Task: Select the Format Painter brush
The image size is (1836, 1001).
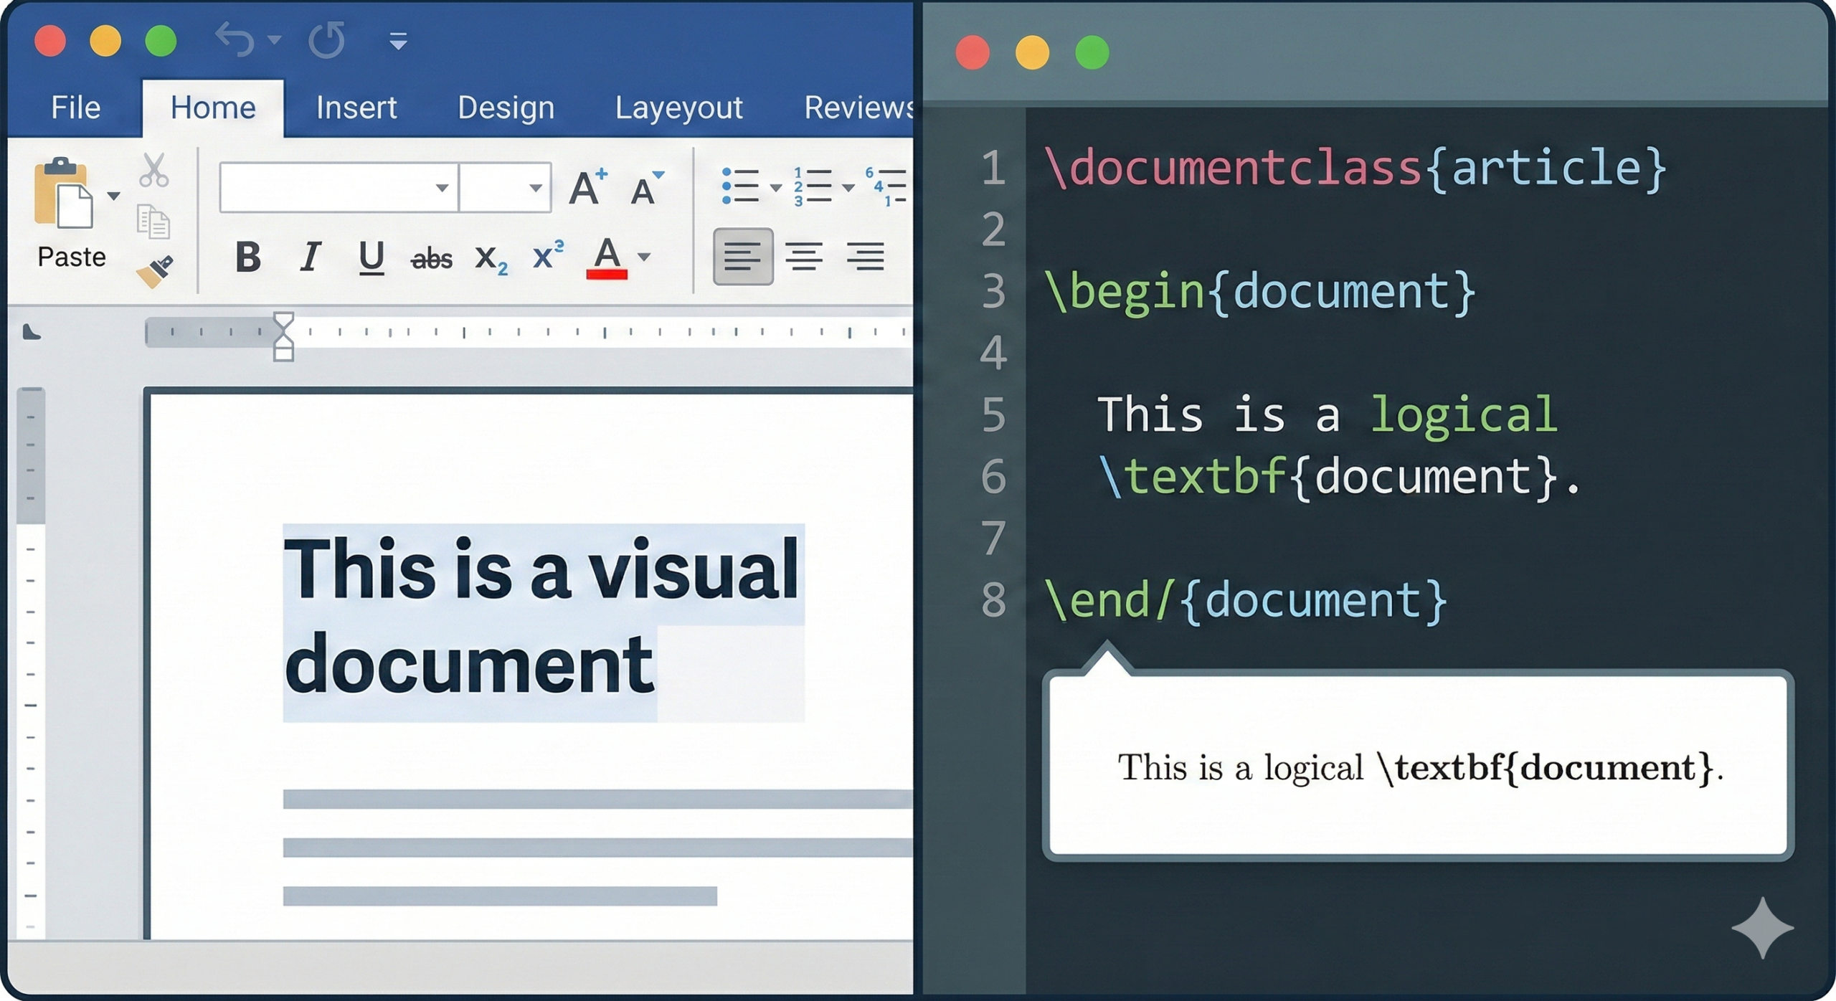Action: (x=156, y=271)
